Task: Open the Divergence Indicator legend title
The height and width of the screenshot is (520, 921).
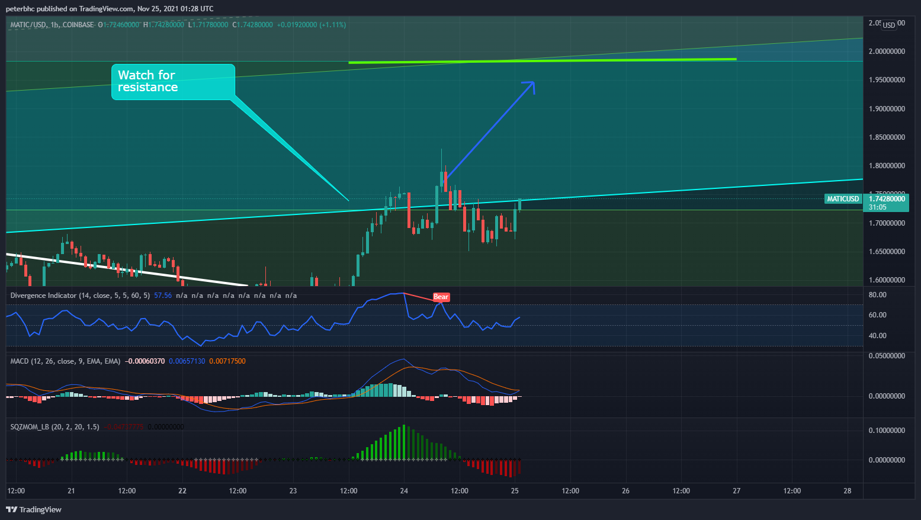Action: tap(80, 295)
